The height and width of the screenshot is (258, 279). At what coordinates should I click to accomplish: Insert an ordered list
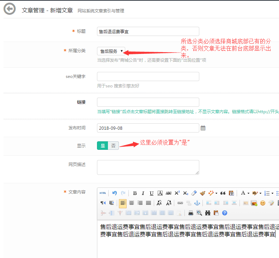[267, 193]
